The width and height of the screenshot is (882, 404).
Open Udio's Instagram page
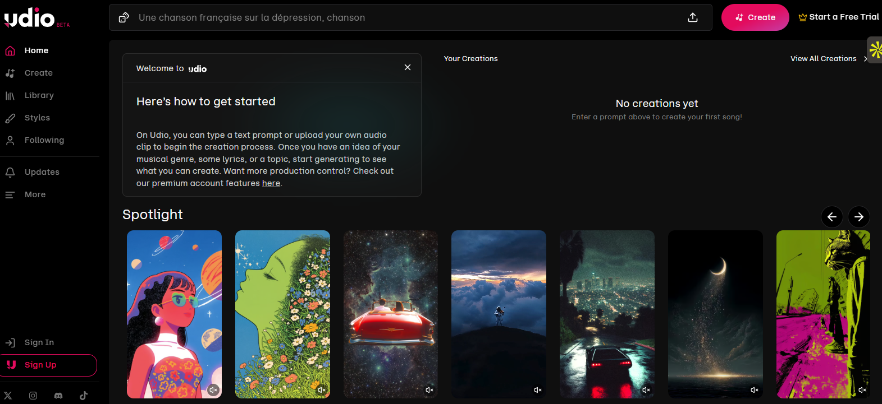pos(33,396)
